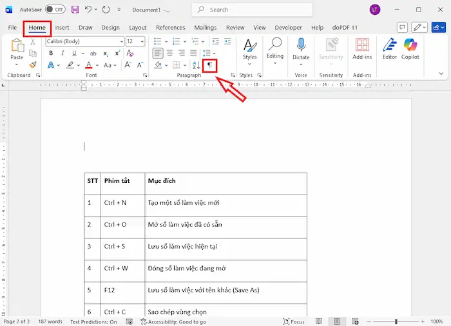Switch to the Insert tab
The image size is (451, 326).
tap(62, 28)
